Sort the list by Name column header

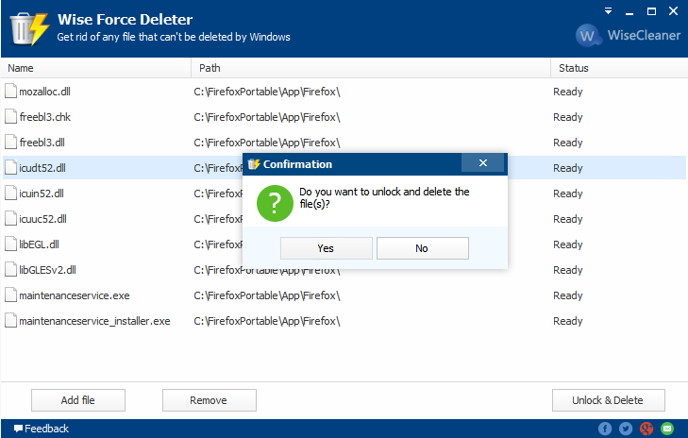[94, 68]
